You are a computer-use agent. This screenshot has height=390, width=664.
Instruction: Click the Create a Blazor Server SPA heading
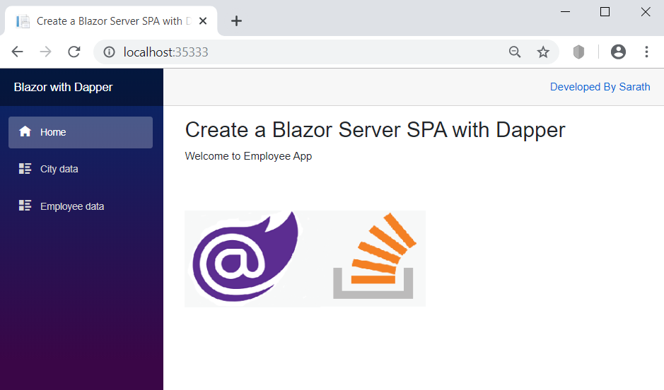(x=375, y=130)
